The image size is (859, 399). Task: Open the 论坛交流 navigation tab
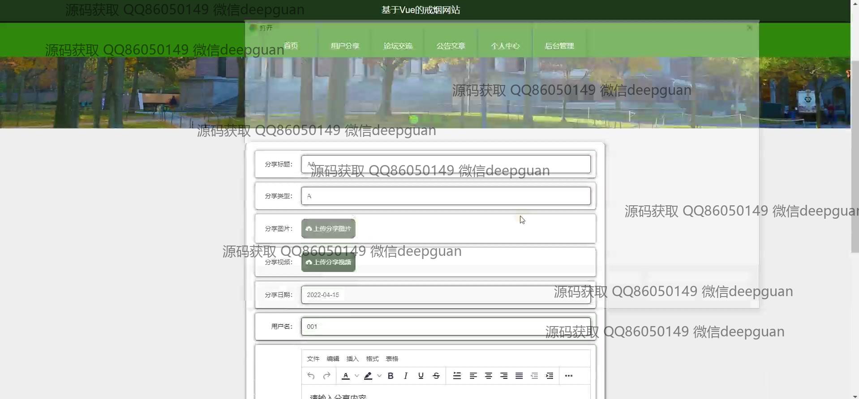(x=398, y=46)
